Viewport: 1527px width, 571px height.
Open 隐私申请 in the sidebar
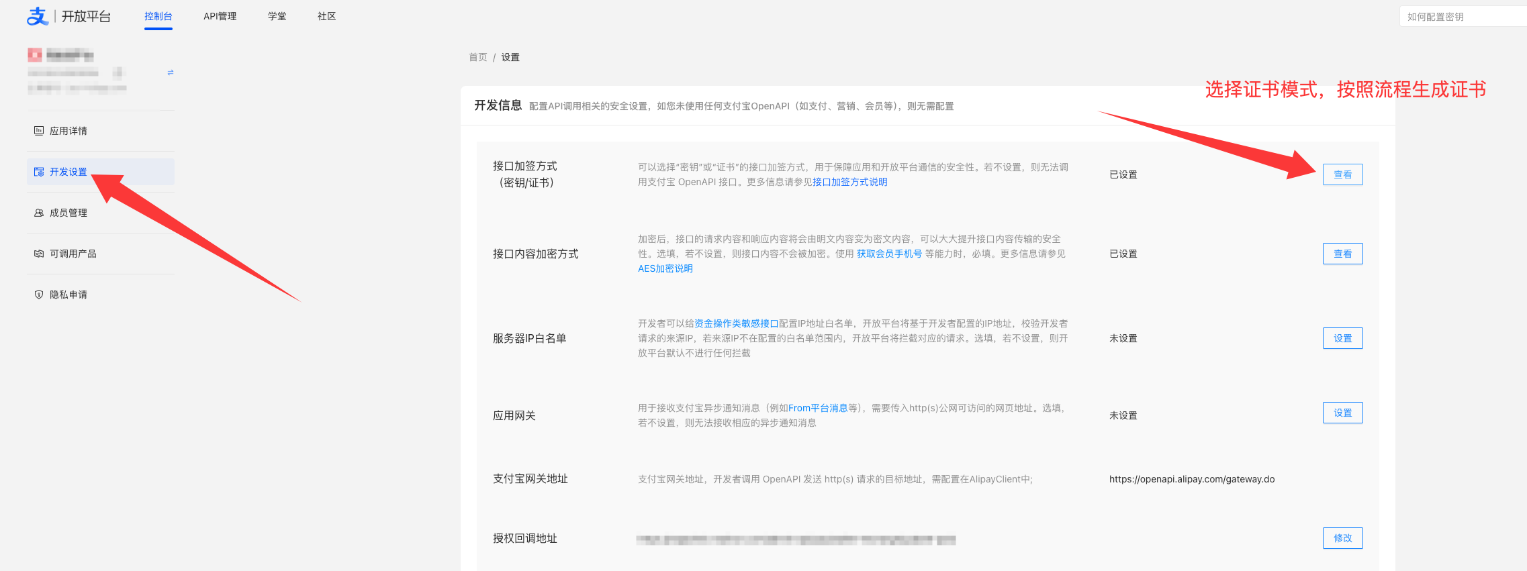click(x=101, y=295)
